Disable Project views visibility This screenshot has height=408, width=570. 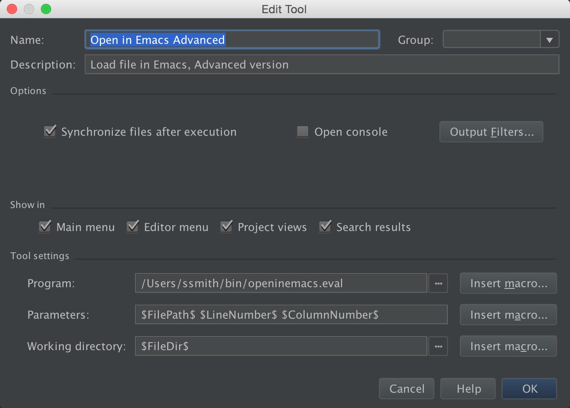pyautogui.click(x=226, y=227)
